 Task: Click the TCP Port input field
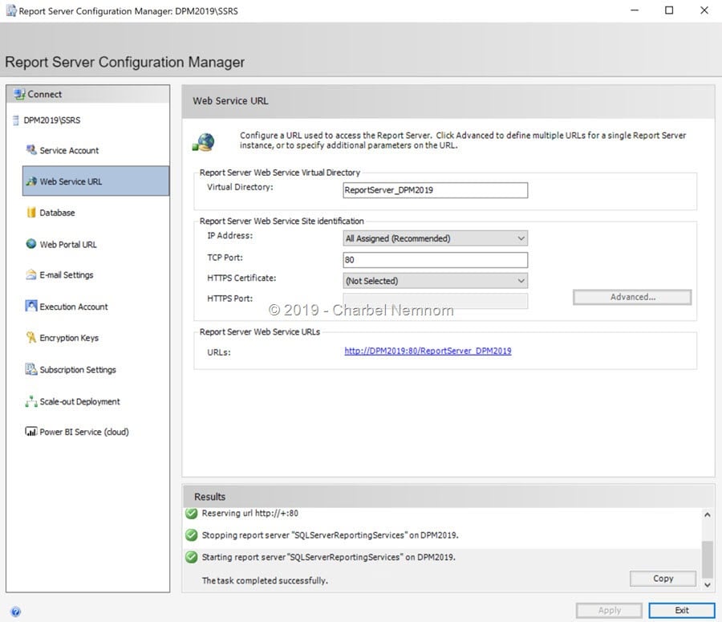[x=435, y=260]
